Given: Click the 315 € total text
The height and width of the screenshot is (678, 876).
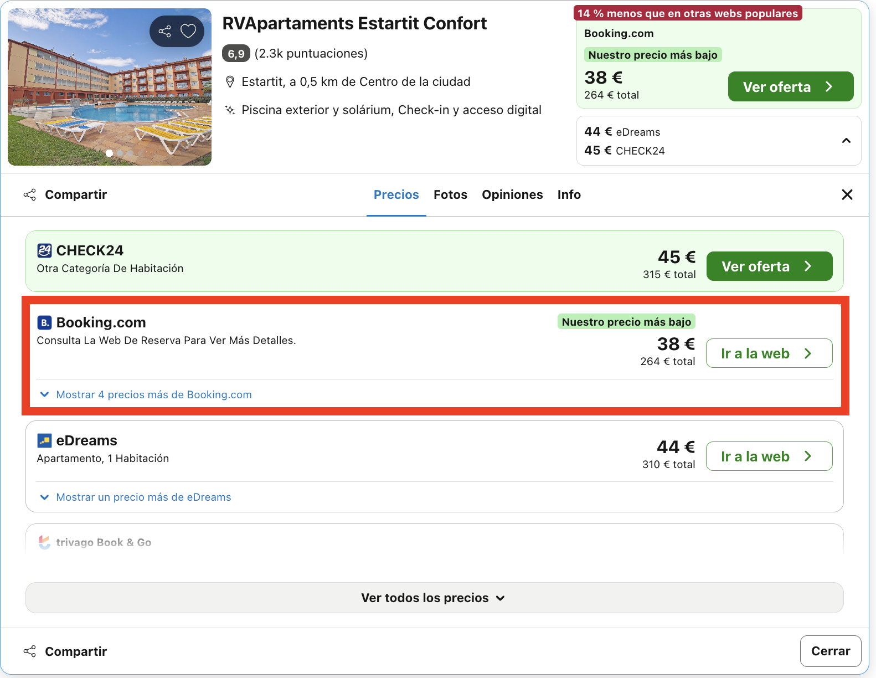Looking at the screenshot, I should pos(669,274).
